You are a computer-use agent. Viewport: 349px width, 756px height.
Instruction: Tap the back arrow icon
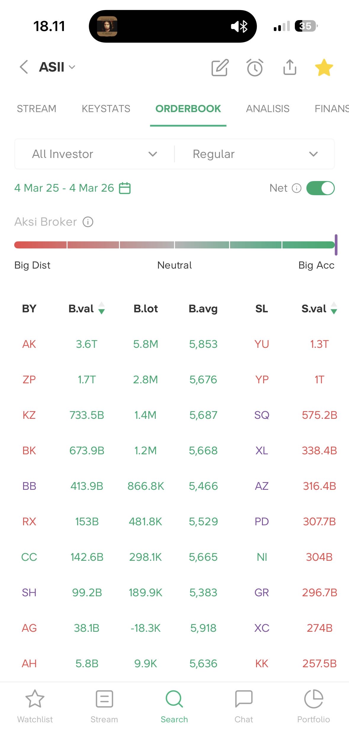[24, 67]
